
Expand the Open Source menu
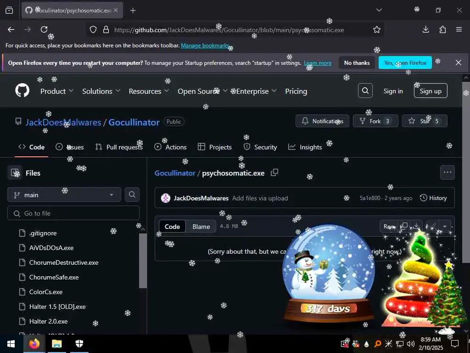pos(202,91)
